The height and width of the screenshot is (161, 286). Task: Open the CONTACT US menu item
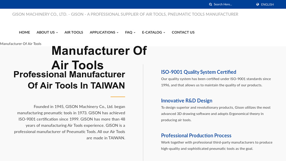point(183,32)
